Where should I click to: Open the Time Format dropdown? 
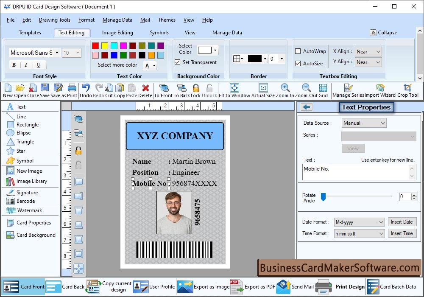(360, 233)
